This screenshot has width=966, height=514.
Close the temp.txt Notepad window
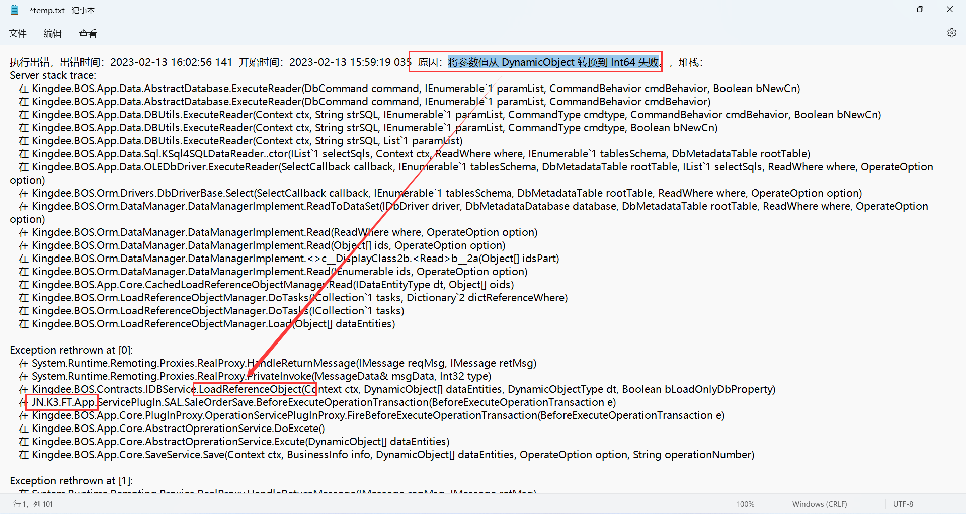(950, 9)
